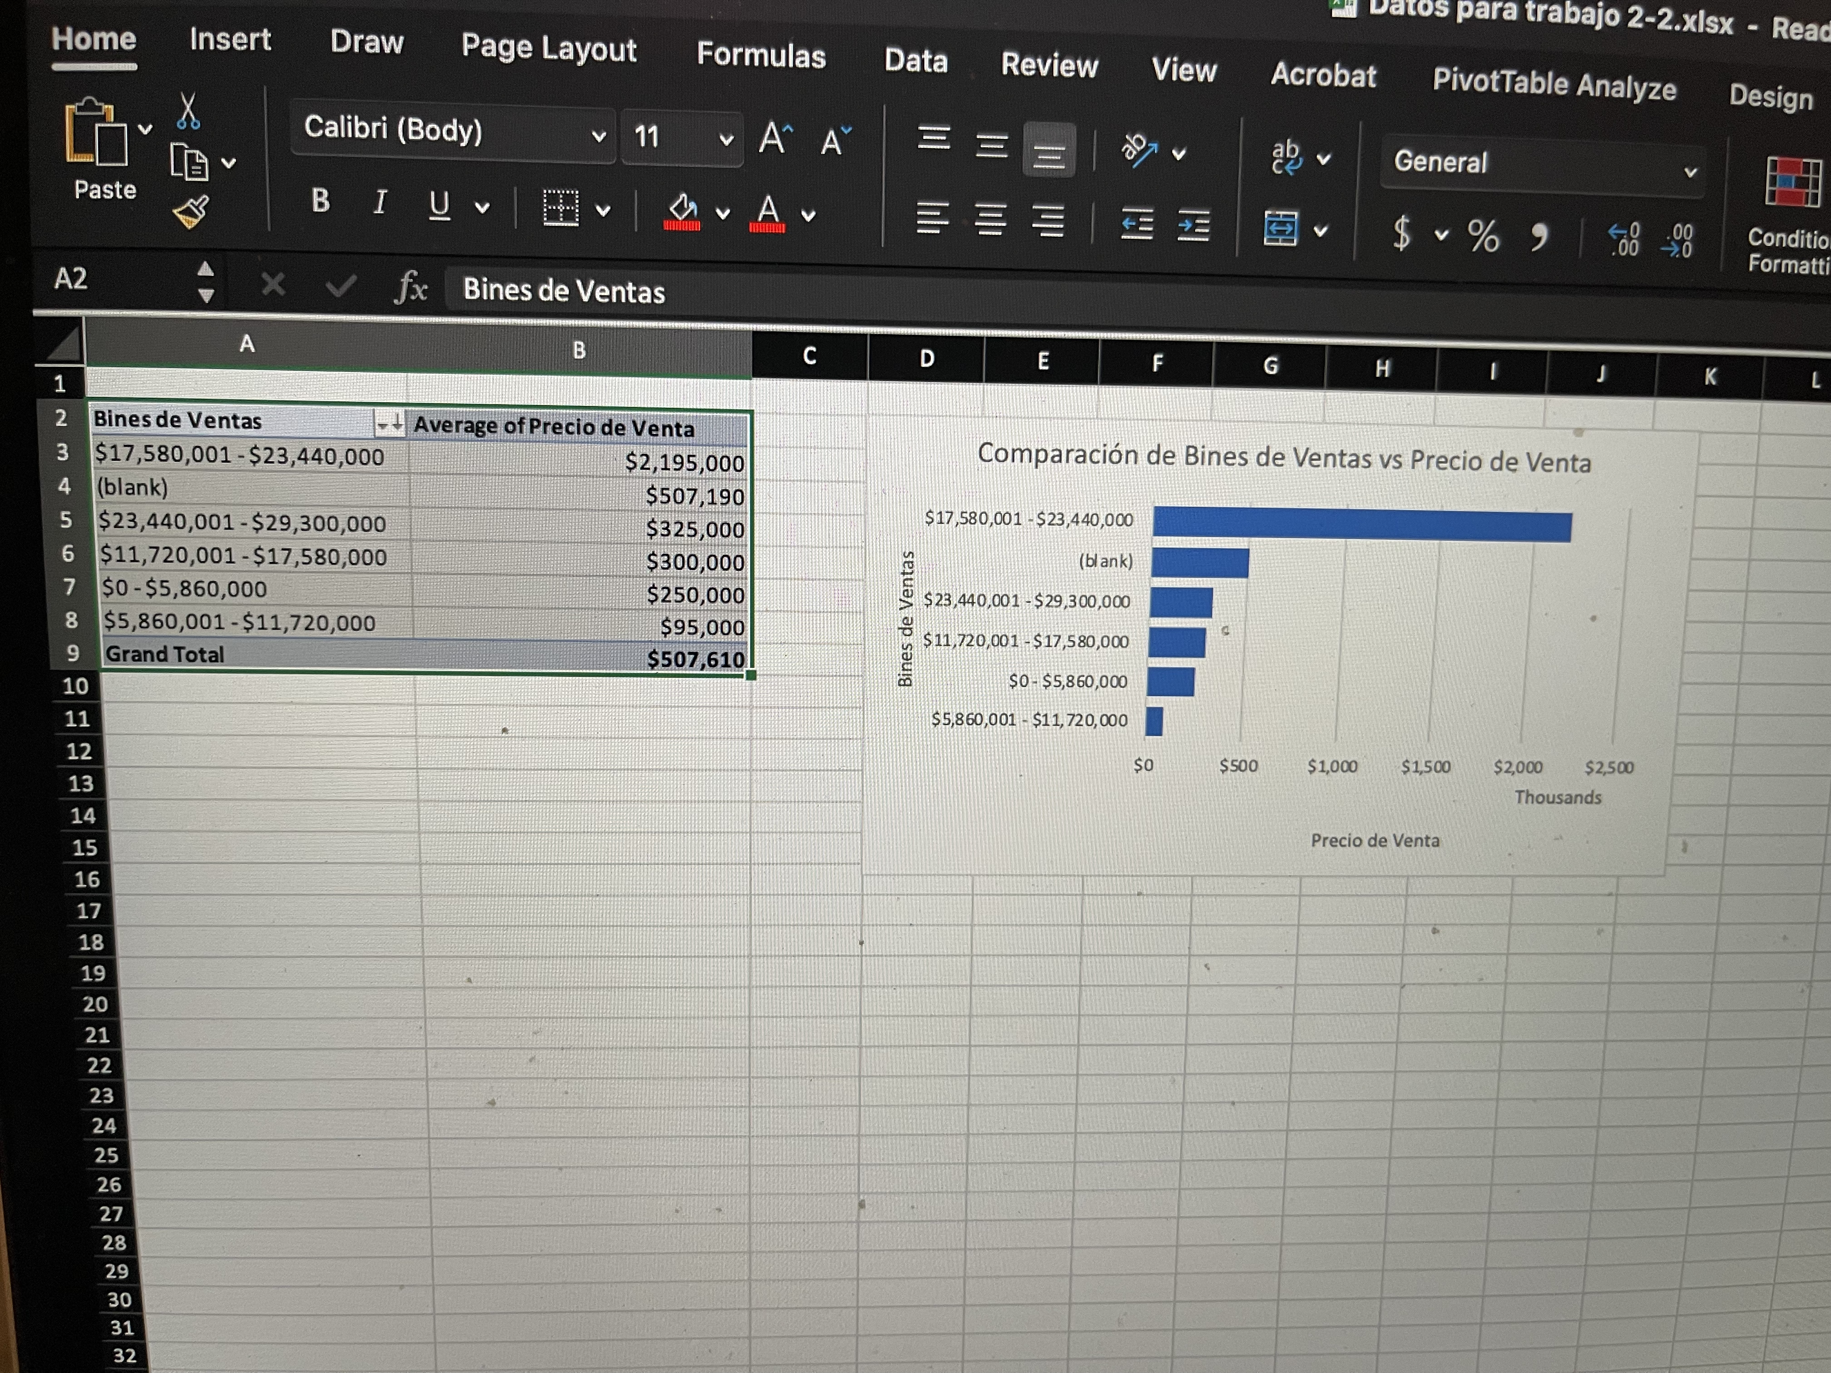Click the Increase Indent icon
1831x1373 pixels.
(x=1193, y=225)
